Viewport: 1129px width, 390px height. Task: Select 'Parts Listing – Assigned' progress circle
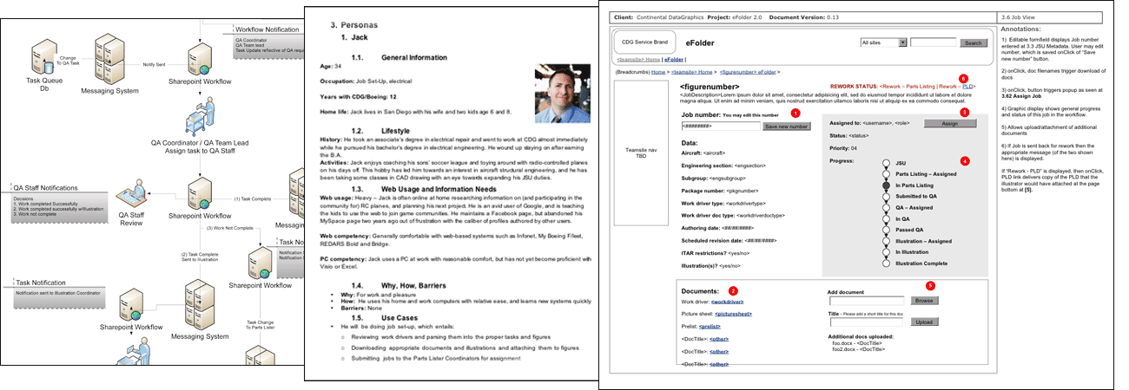pyautogui.click(x=885, y=173)
